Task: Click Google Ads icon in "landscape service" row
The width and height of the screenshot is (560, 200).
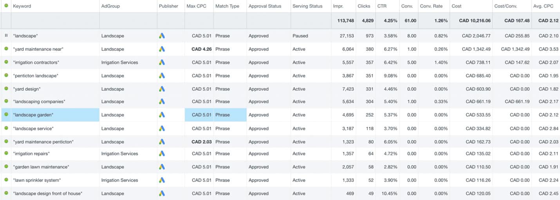Action: pos(162,128)
